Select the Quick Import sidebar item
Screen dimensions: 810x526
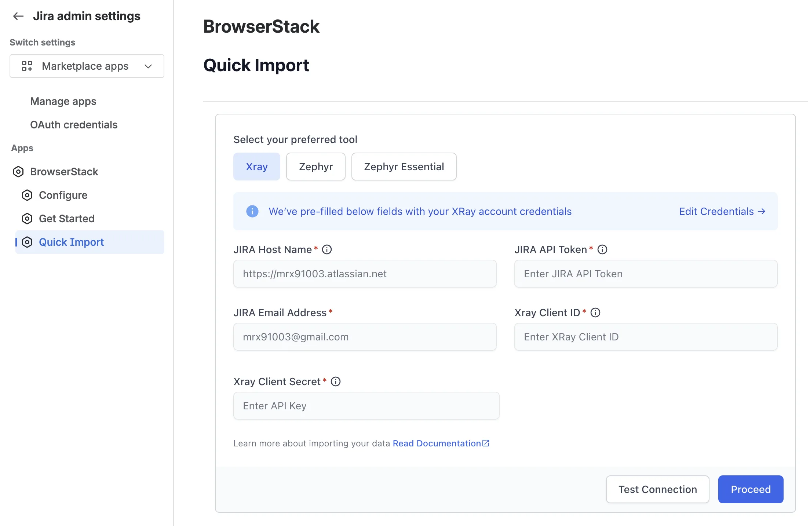click(90, 242)
